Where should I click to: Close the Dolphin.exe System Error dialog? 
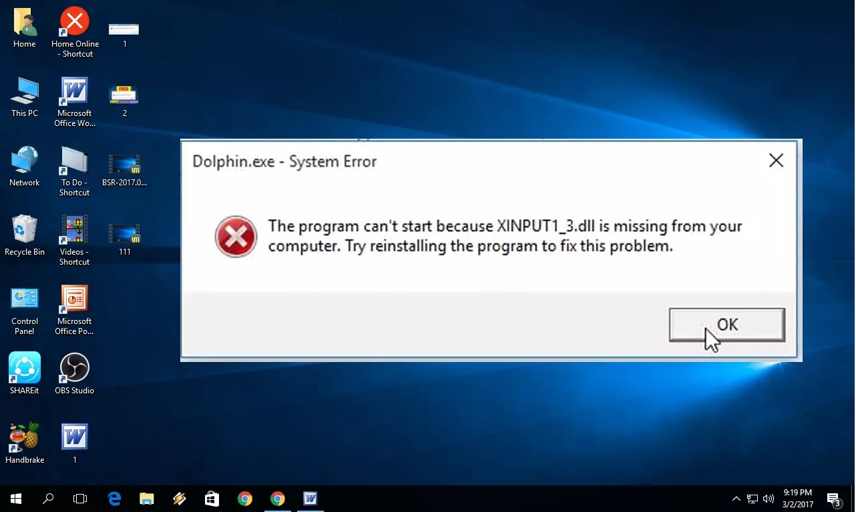tap(776, 161)
